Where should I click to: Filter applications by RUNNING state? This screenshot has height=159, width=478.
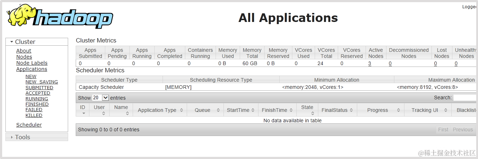[37, 99]
